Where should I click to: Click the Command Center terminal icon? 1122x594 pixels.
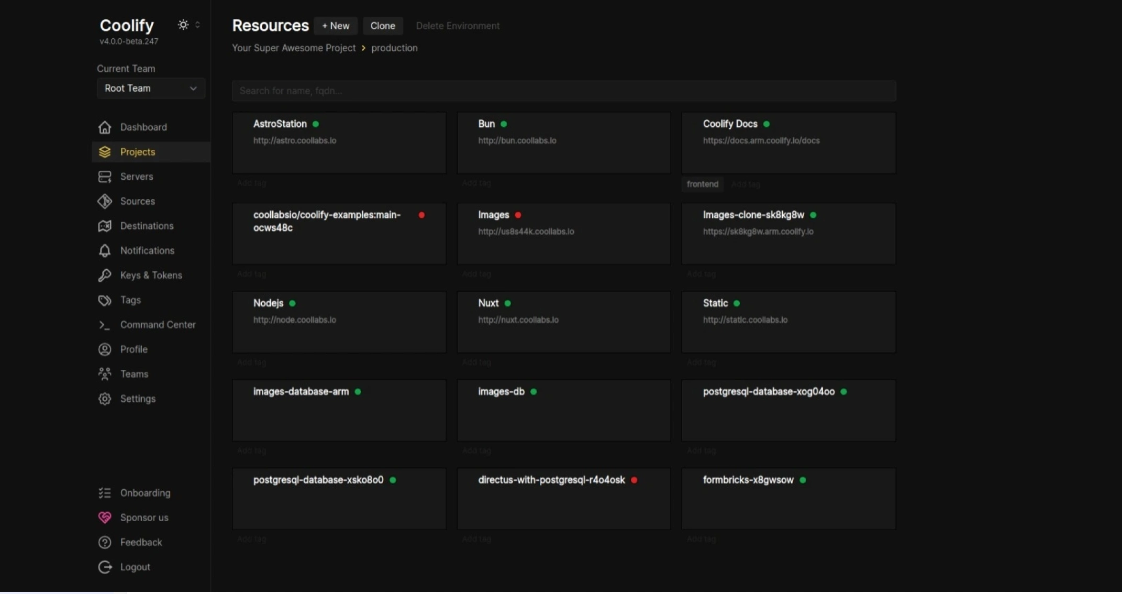pyautogui.click(x=105, y=325)
